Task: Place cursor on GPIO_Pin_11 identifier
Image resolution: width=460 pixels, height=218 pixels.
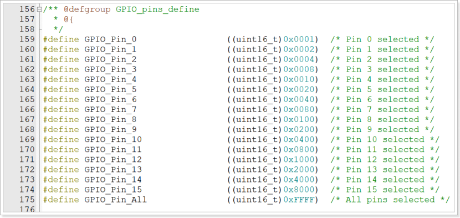Action: [113, 150]
